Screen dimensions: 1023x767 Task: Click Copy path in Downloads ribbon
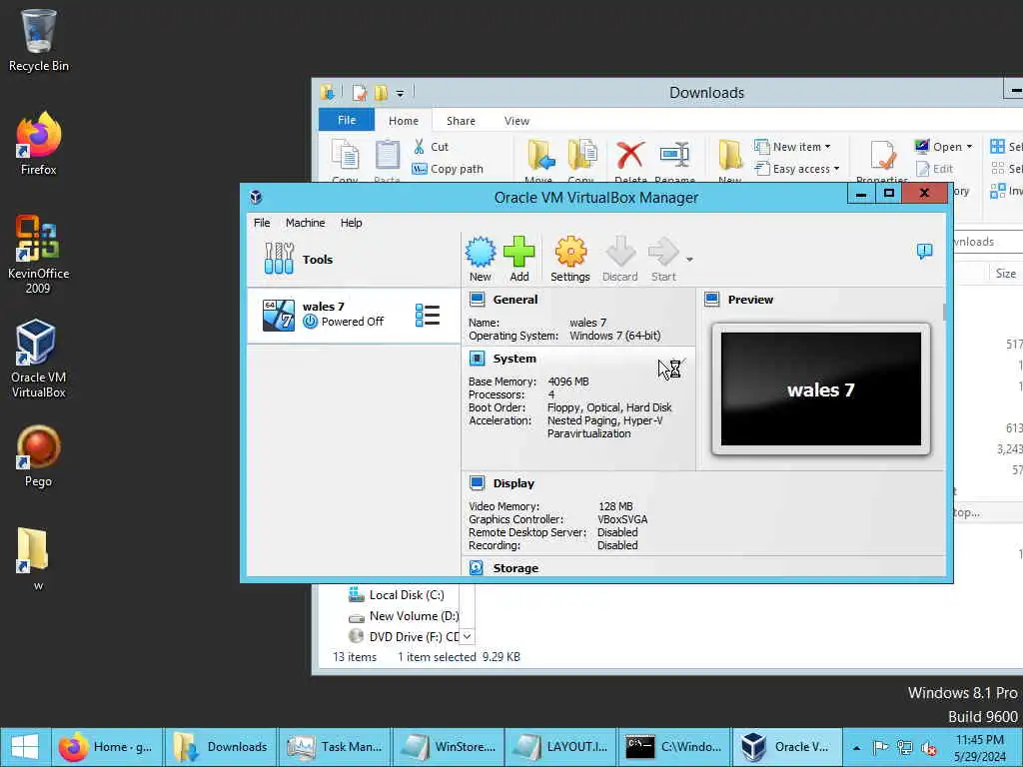[448, 169]
